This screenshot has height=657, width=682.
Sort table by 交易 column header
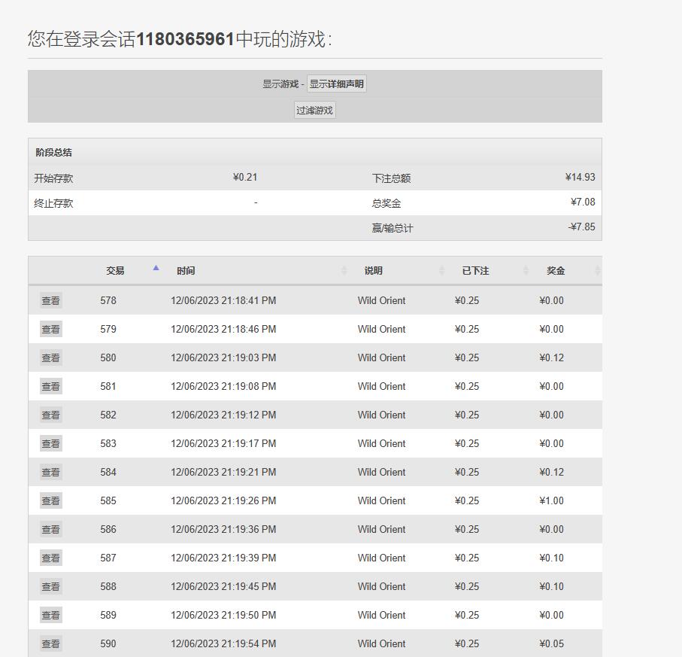click(115, 271)
